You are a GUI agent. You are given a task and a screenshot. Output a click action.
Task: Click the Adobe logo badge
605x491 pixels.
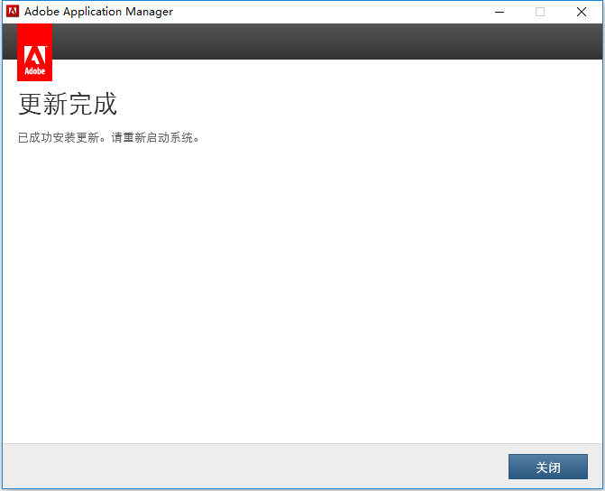[x=35, y=52]
